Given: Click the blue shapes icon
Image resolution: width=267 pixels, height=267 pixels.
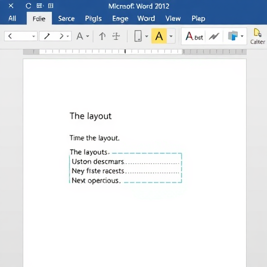Looking at the screenshot, I should [x=233, y=36].
